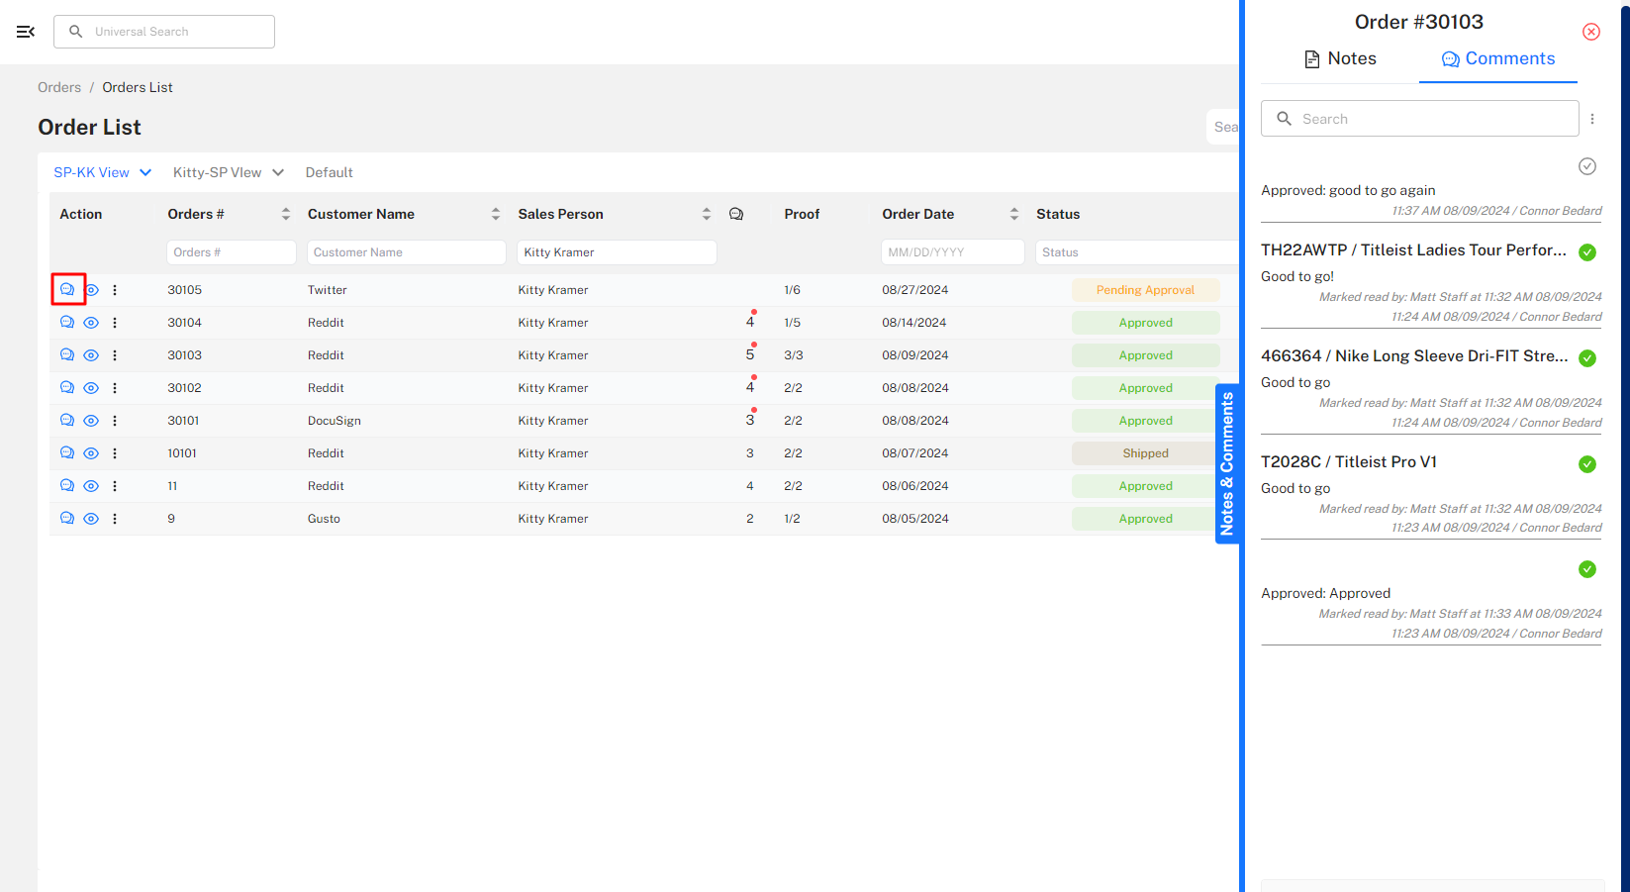Open comments for order 30102

point(67,388)
